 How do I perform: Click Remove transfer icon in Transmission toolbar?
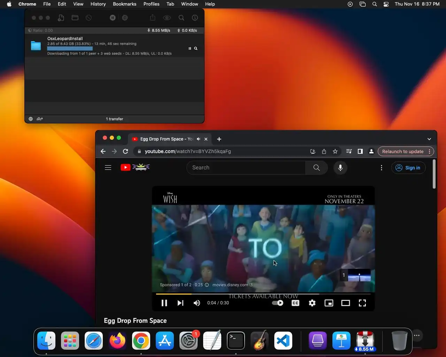89,18
